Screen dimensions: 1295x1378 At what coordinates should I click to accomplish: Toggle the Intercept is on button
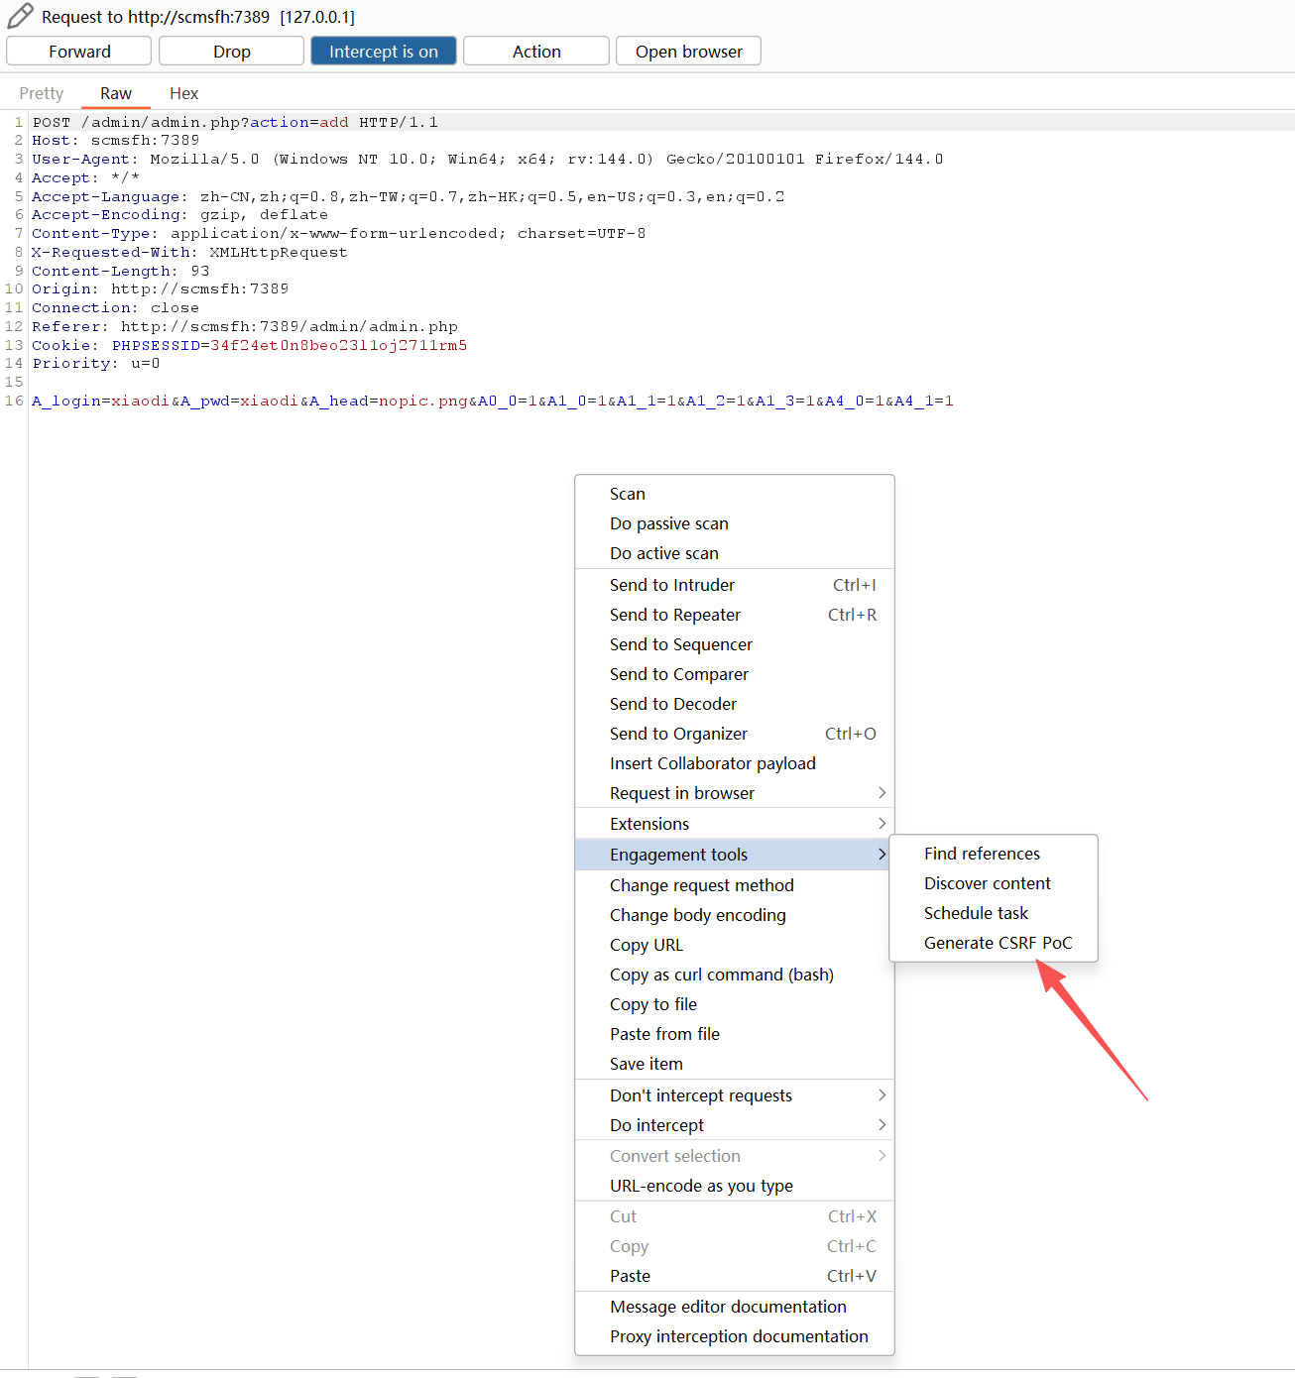tap(384, 52)
